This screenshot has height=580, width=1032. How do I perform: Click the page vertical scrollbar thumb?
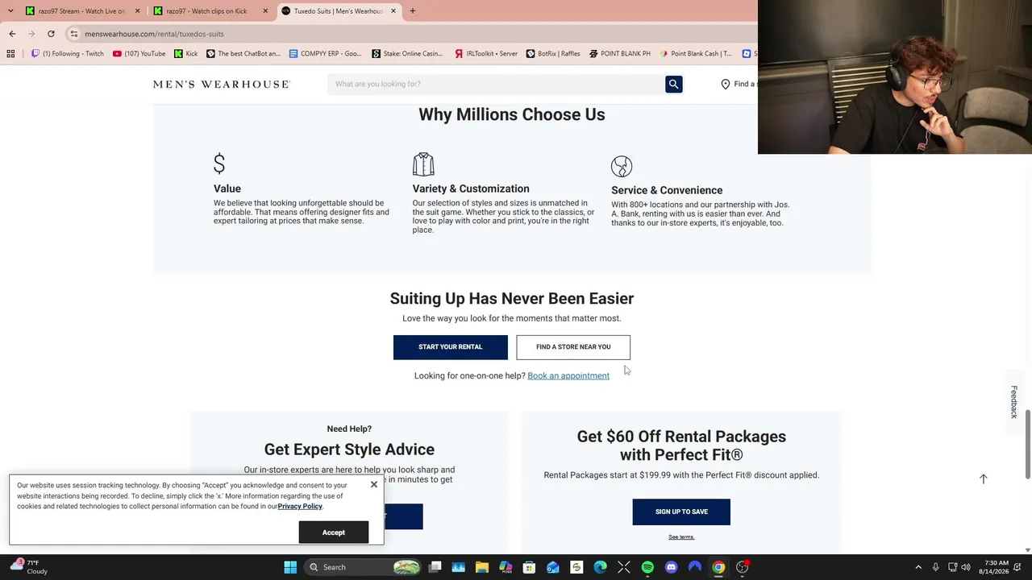click(x=1027, y=444)
